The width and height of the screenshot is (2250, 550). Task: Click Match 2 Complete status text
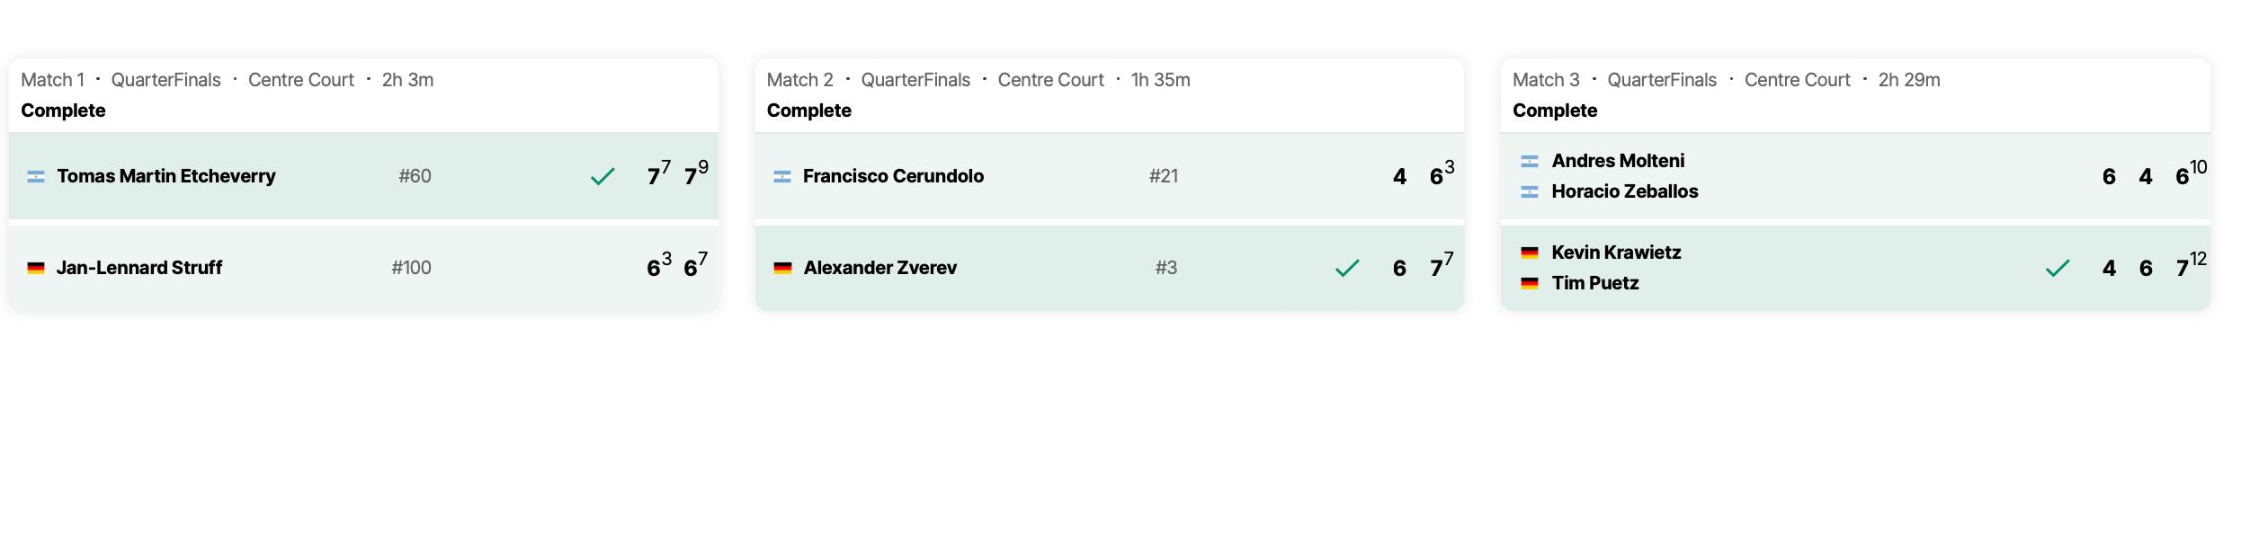pos(808,111)
